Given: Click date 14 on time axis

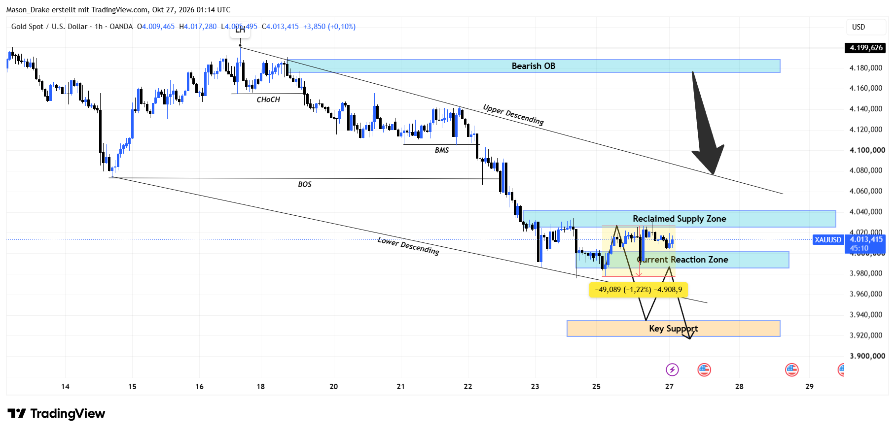Looking at the screenshot, I should (65, 387).
